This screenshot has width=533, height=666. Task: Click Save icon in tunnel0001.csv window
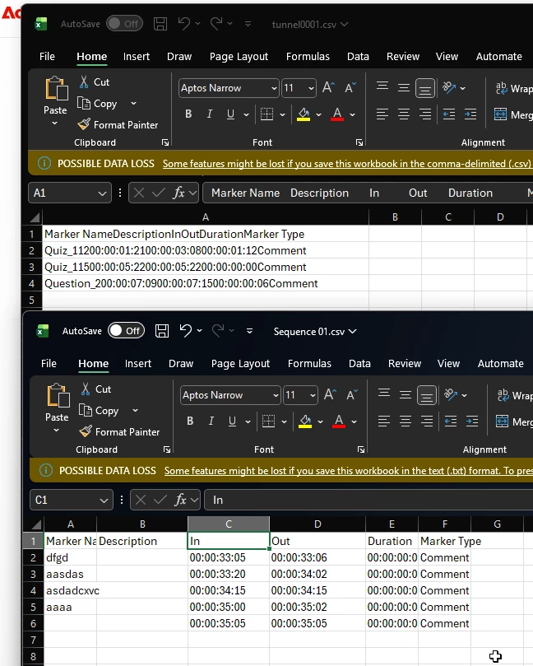point(160,24)
